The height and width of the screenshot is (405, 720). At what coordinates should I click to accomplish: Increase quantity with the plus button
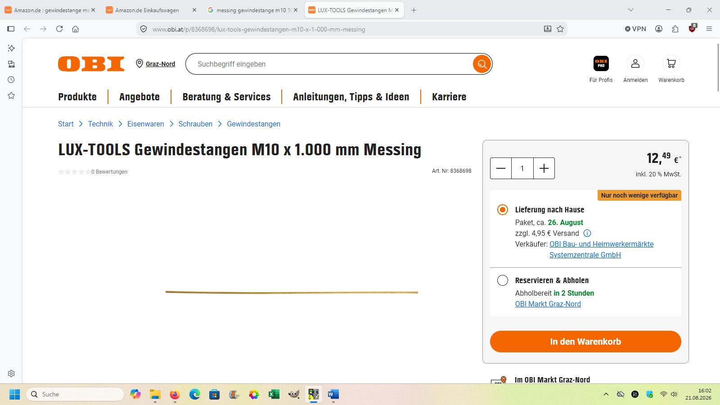544,168
